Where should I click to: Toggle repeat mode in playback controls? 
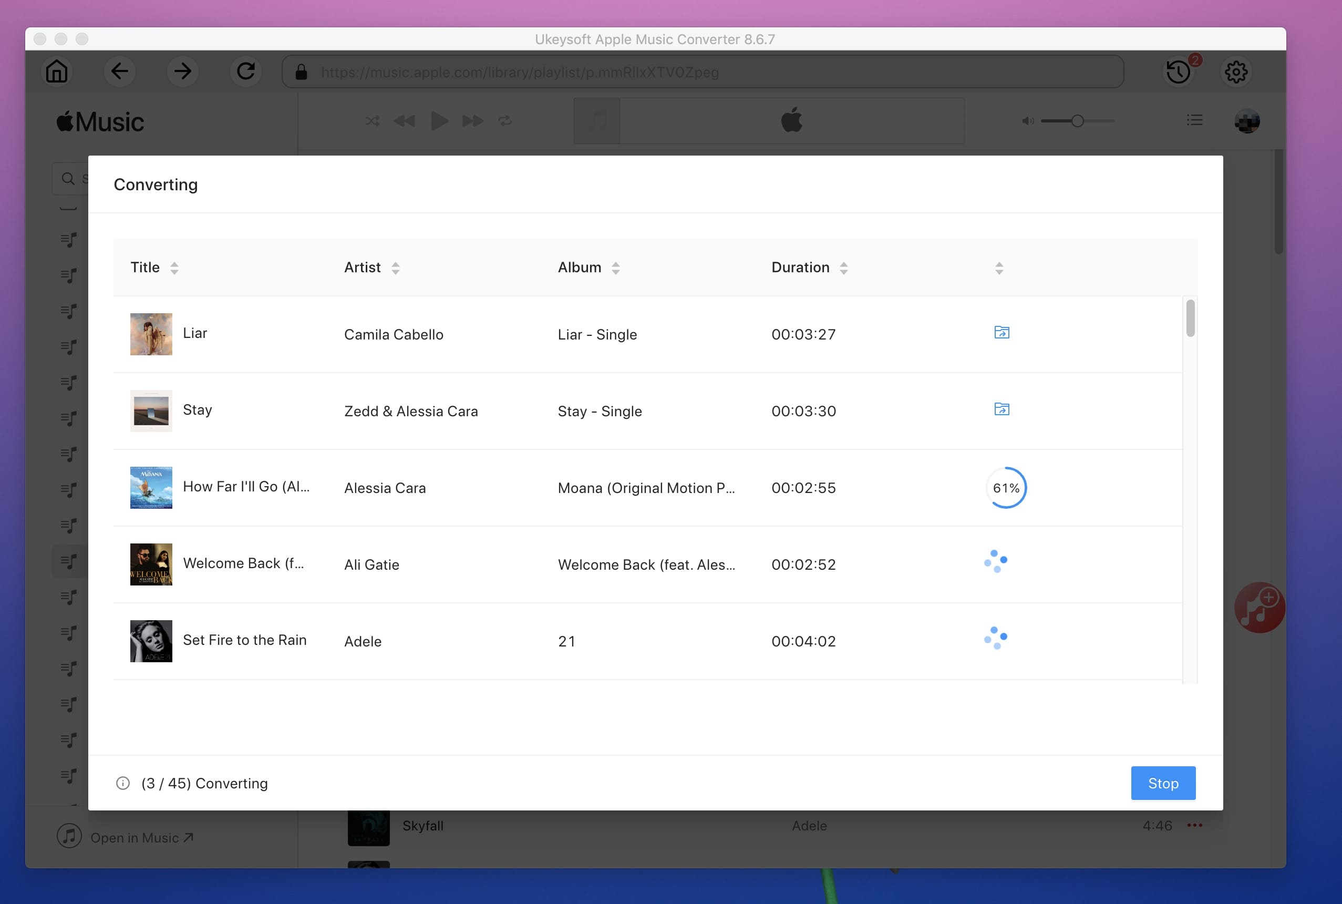pyautogui.click(x=505, y=121)
